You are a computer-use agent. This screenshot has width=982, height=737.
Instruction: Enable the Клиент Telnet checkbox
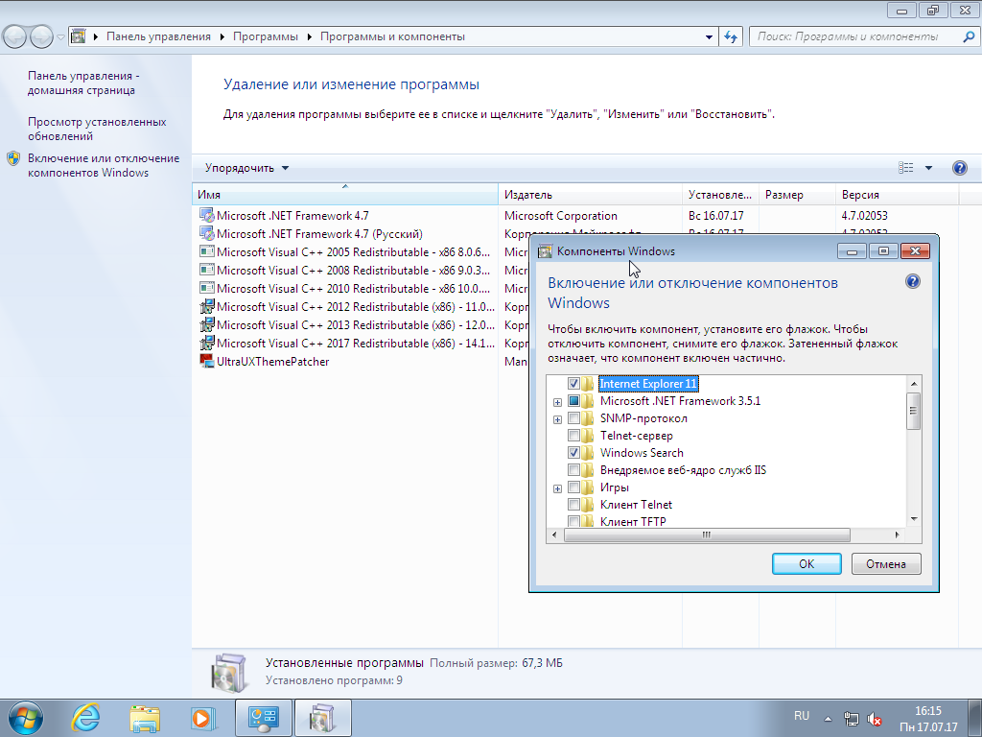573,505
